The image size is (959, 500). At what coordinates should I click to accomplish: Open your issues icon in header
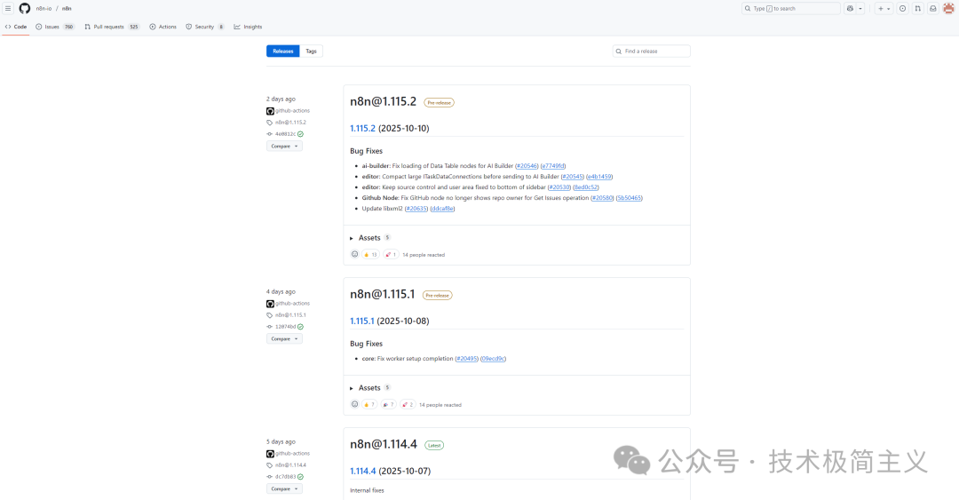[x=903, y=9]
